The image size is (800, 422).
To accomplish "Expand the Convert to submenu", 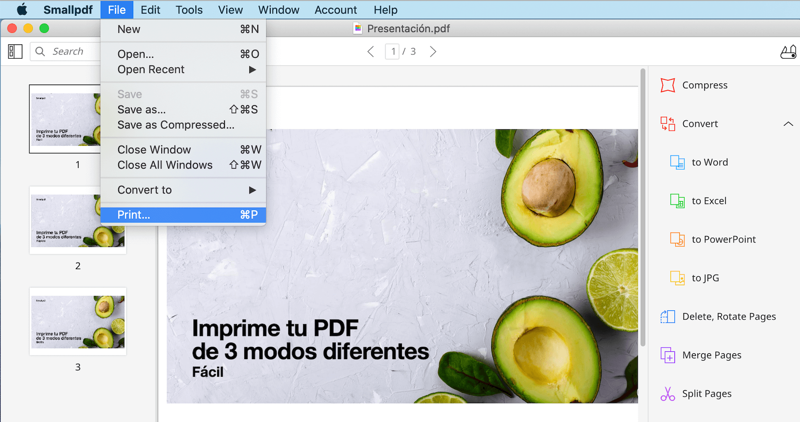I will pyautogui.click(x=252, y=190).
